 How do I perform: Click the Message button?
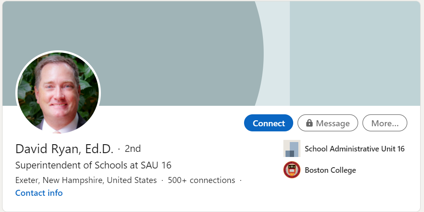coord(328,123)
